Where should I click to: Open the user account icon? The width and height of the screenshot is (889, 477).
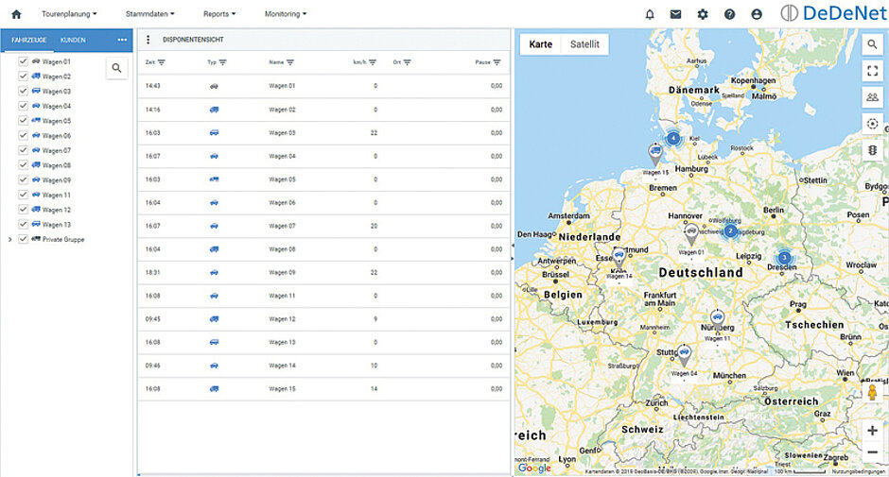click(756, 14)
